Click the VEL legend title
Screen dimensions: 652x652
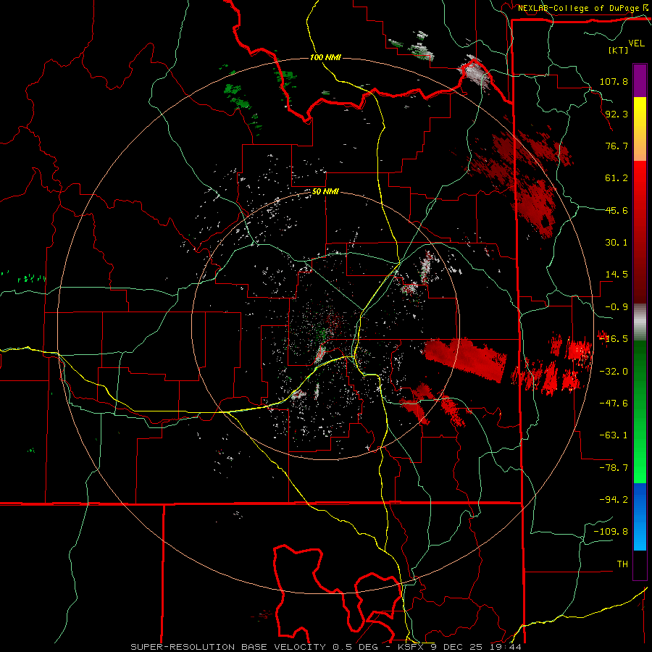pos(636,43)
